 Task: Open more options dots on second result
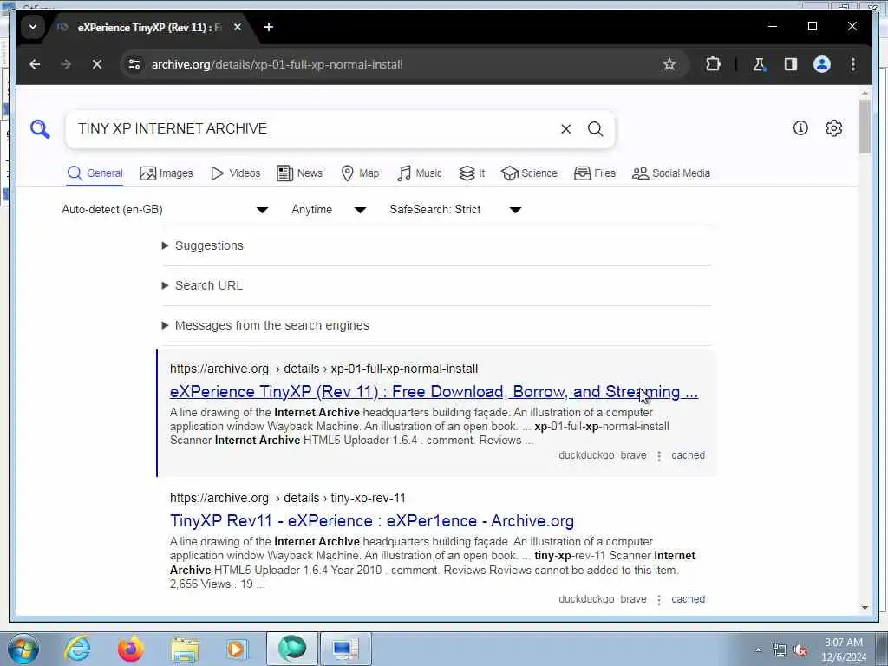pyautogui.click(x=659, y=600)
